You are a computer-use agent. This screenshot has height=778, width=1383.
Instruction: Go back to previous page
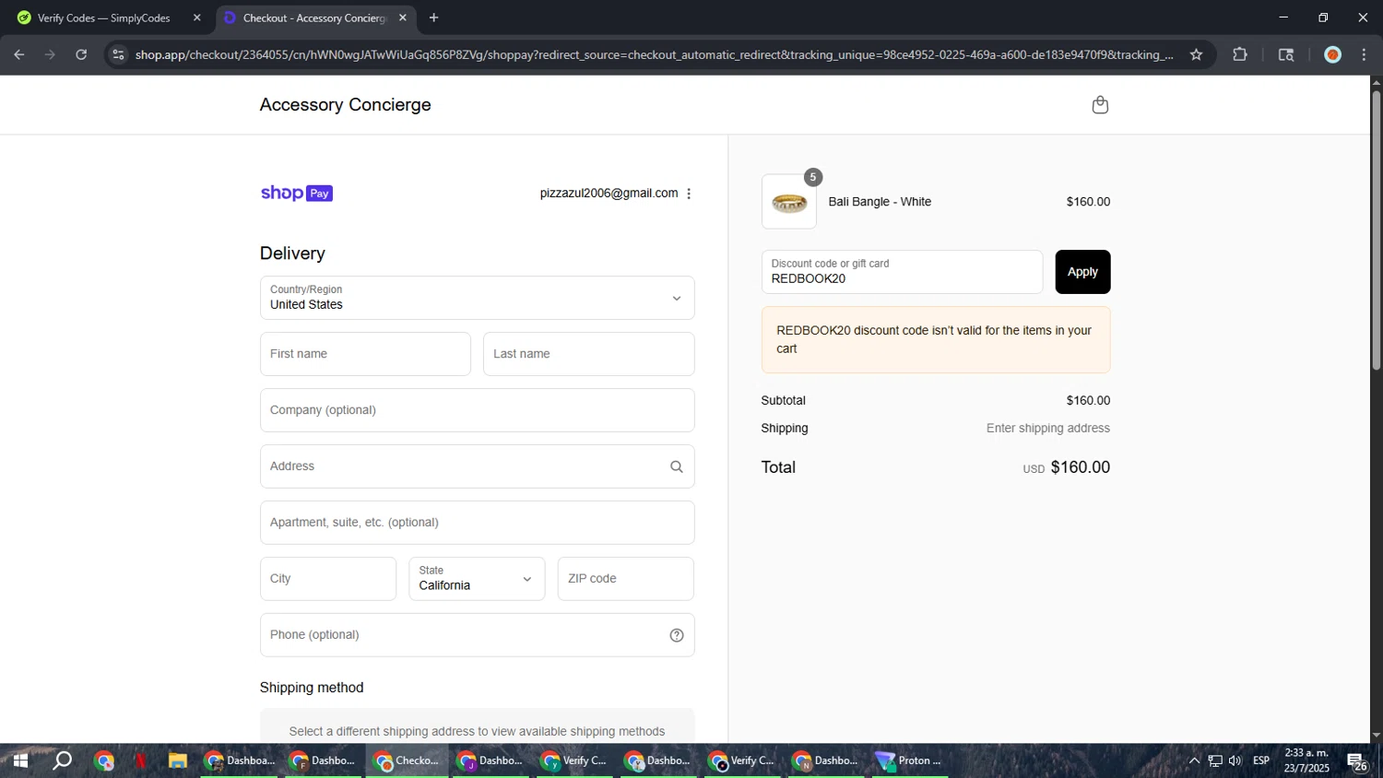[19, 55]
